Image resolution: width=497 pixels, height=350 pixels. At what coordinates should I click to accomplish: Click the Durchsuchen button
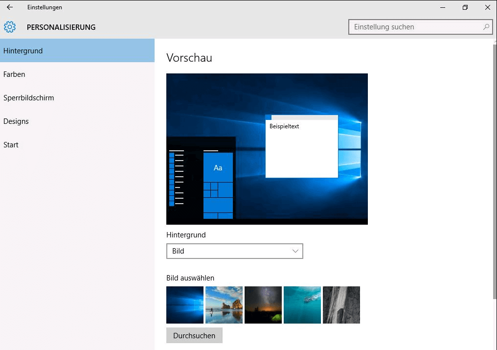[194, 335]
